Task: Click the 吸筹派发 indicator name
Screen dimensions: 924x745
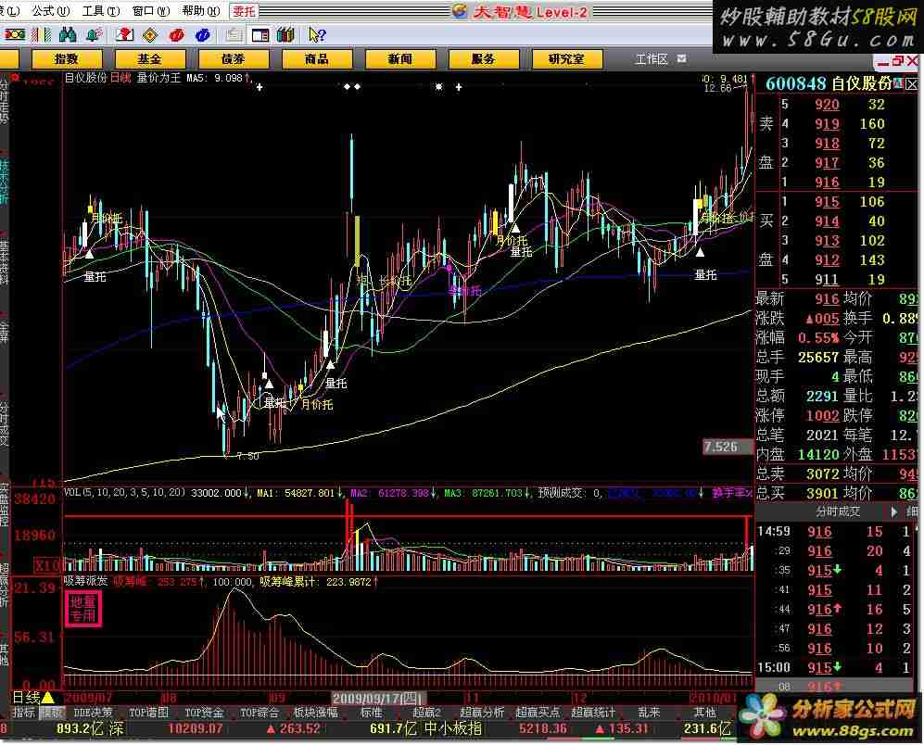Action: 86,581
